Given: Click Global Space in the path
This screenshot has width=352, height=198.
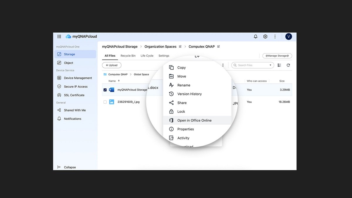Looking at the screenshot, I should [x=141, y=75].
